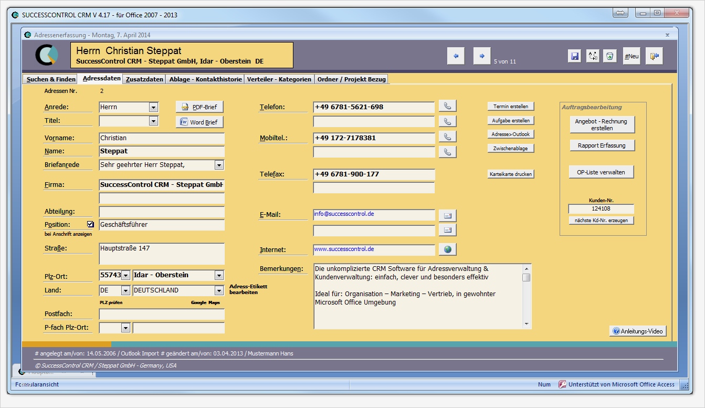Create a Word Brief letter
This screenshot has width=705, height=408.
click(201, 122)
